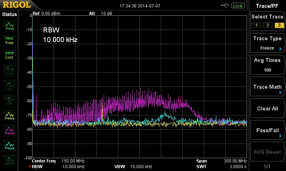The image size is (286, 171).
Task: Click the yellow trace Freeze icon
Action: coord(10,116)
